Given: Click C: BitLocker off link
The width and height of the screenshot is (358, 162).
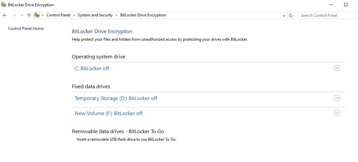Looking at the screenshot, I should click(92, 68).
